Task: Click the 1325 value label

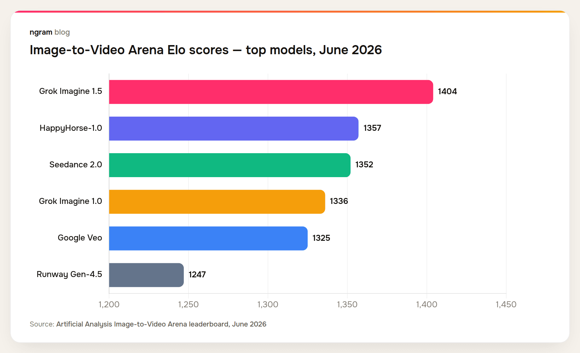Action: point(321,238)
